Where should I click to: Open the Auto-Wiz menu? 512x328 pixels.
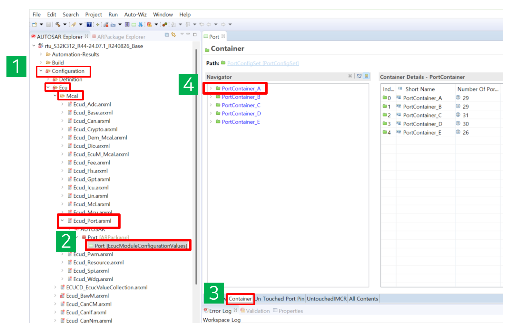point(135,14)
